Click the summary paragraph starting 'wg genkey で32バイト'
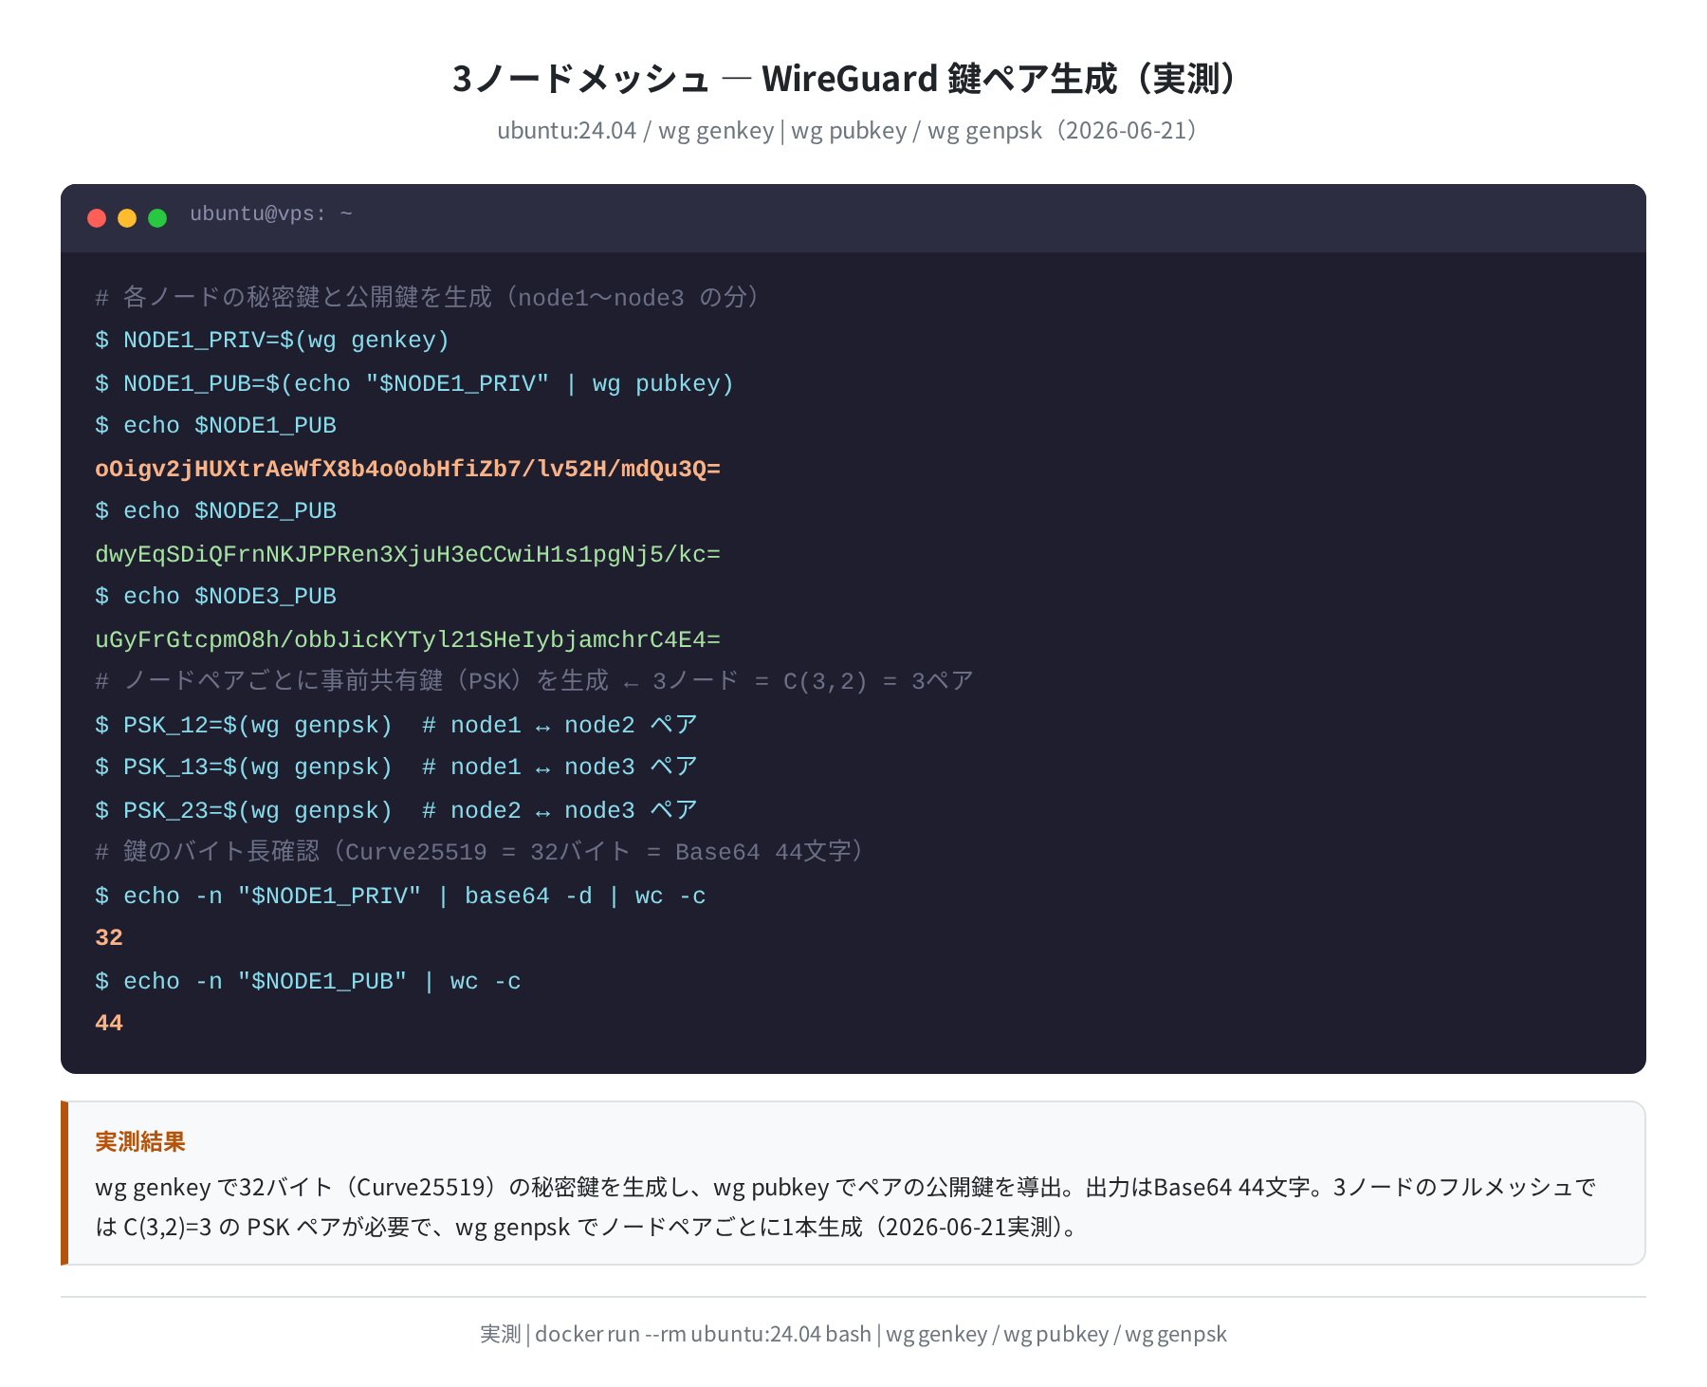Screen dimensions: 1707x1387 pos(846,1207)
